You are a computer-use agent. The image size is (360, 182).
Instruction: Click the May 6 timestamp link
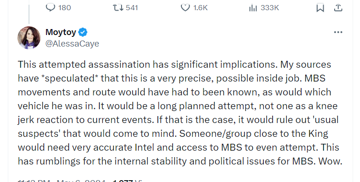[x=81, y=181]
